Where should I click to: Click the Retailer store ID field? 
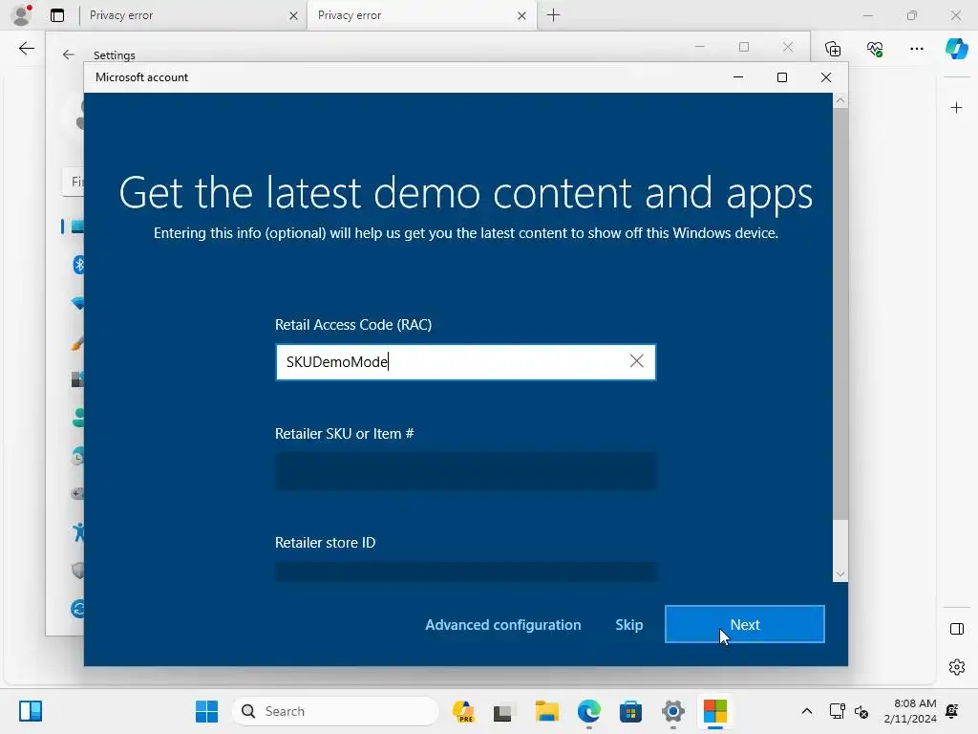(465, 572)
